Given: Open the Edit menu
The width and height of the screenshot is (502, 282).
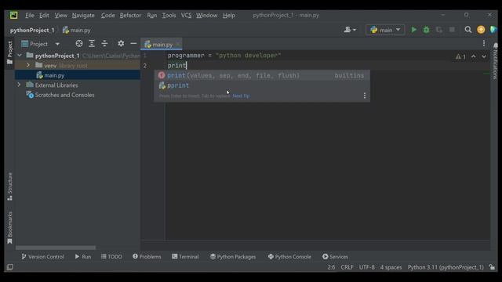Looking at the screenshot, I should pyautogui.click(x=44, y=16).
